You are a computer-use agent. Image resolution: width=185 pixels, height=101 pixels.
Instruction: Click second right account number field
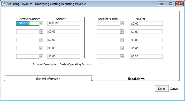pos(109,32)
